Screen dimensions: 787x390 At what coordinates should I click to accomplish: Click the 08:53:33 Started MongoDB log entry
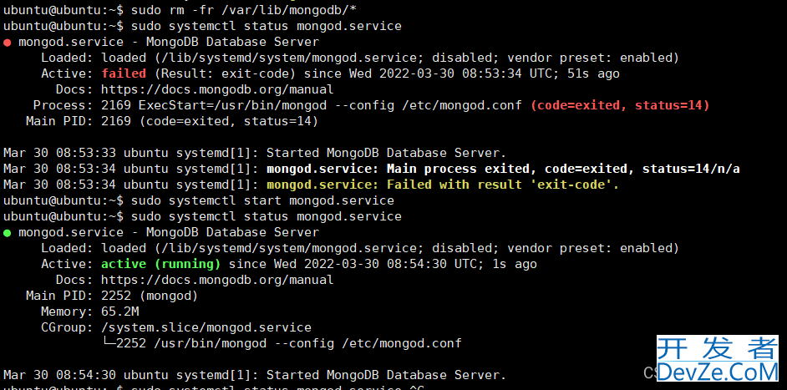255,153
